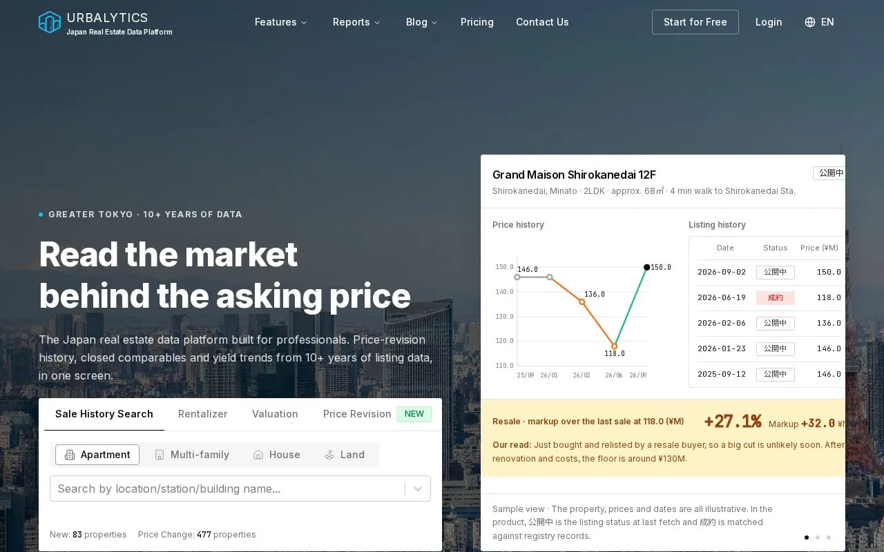Click the Apartment building icon

[x=70, y=455]
